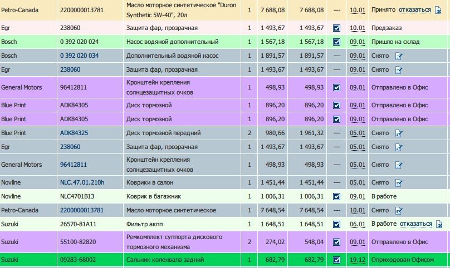Click article number 0 392 020 024
The image size is (450, 268).
point(79,42)
